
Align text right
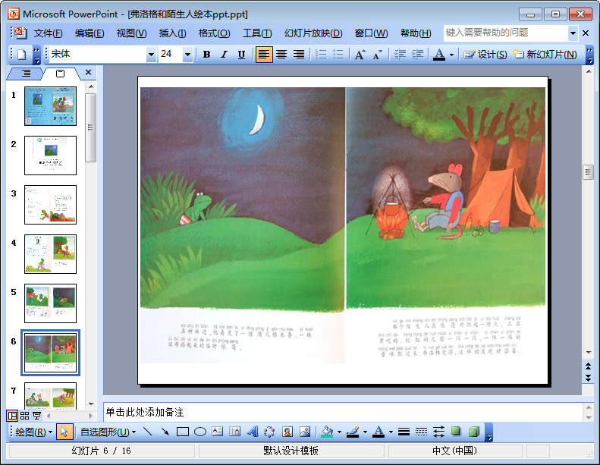(x=299, y=55)
